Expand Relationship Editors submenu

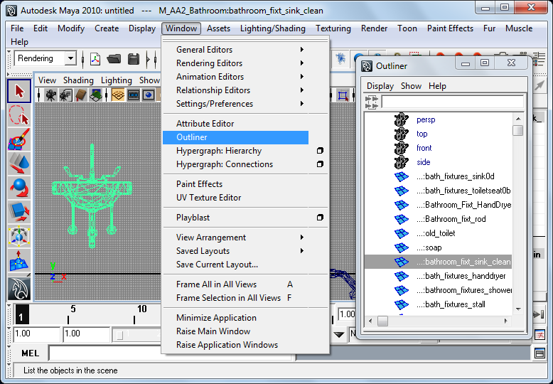pos(302,90)
